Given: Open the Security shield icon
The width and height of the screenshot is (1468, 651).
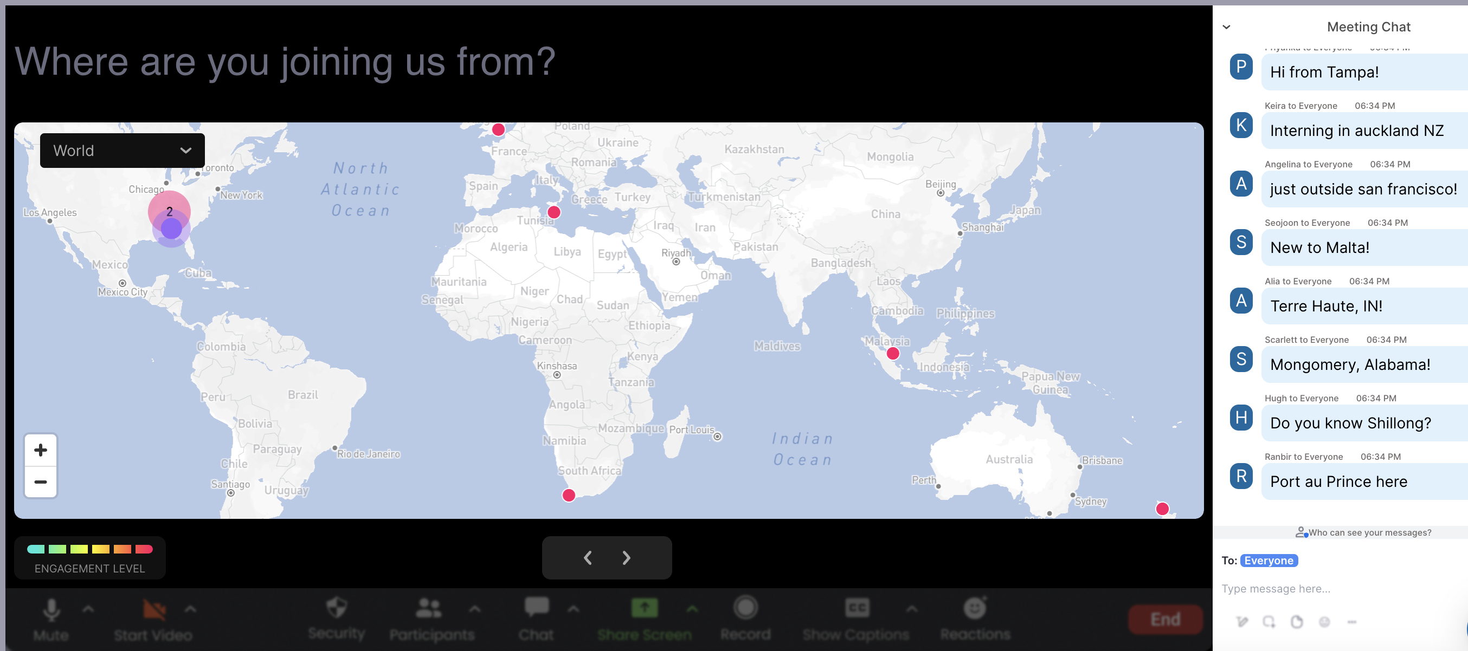Looking at the screenshot, I should tap(336, 608).
